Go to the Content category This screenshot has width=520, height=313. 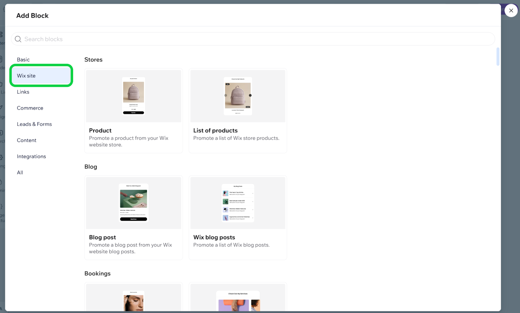click(x=27, y=140)
